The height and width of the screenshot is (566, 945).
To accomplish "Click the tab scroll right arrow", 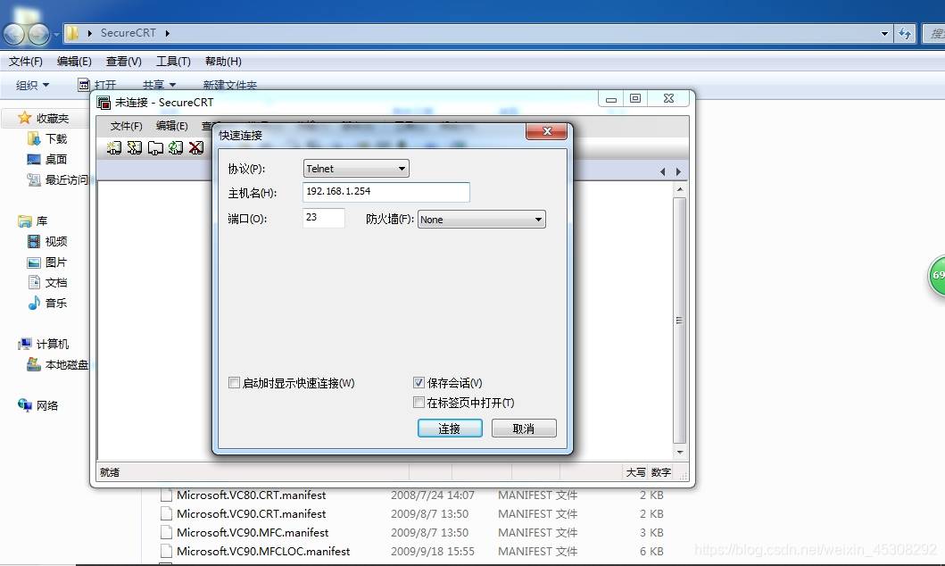I will [678, 171].
